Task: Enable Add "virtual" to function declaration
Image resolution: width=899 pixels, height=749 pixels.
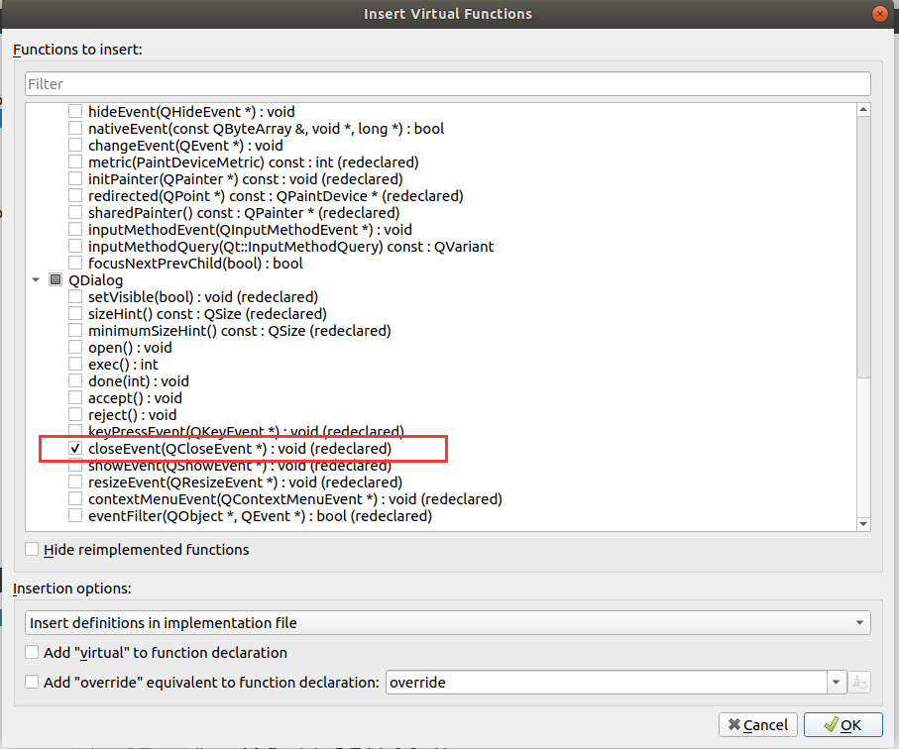Action: click(x=32, y=652)
